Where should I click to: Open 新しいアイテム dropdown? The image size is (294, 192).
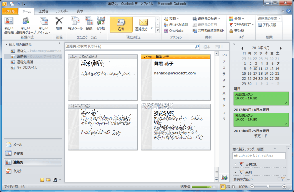tap(43, 25)
